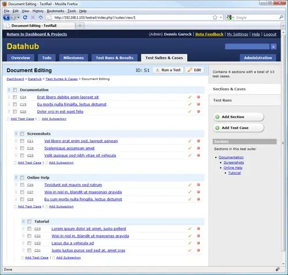This screenshot has height=275, width=288.
Task: Open the list-all-tabs dropdown on tab bar
Action: (283, 25)
